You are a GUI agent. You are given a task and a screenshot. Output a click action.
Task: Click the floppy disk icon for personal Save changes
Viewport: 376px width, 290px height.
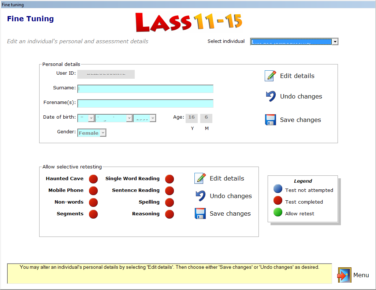point(271,120)
